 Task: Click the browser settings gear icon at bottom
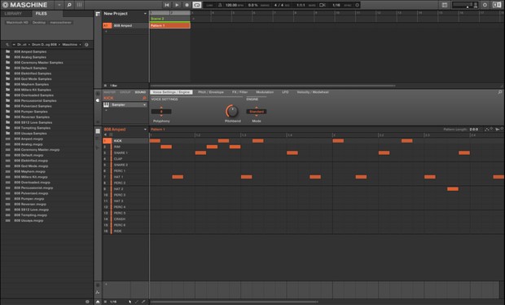[x=87, y=302]
